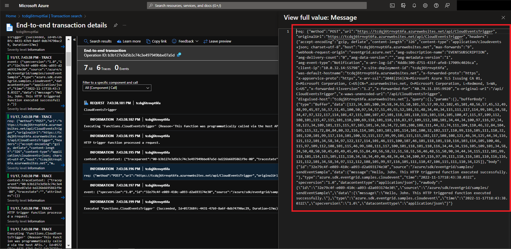Click scrollbar up arrow in left panel

(x=68, y=39)
